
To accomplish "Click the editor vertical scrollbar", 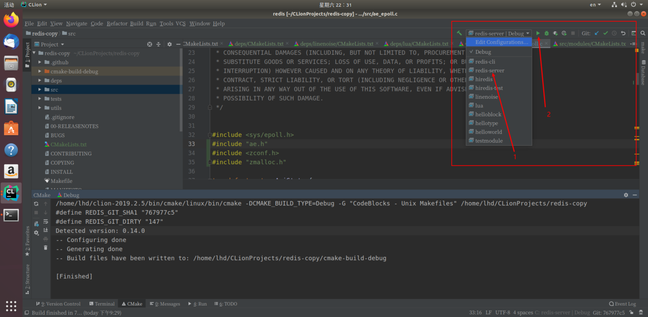I will (x=637, y=79).
